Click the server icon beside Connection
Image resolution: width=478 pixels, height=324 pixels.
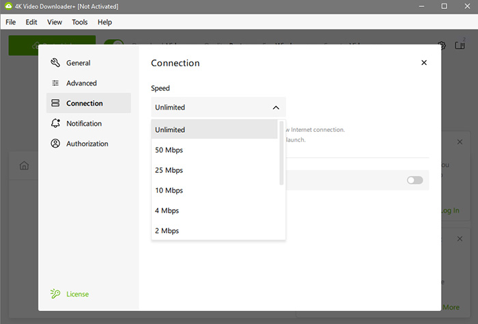(55, 103)
